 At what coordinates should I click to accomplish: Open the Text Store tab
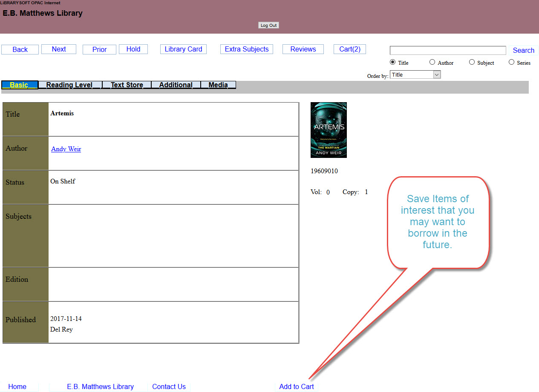[x=127, y=85]
